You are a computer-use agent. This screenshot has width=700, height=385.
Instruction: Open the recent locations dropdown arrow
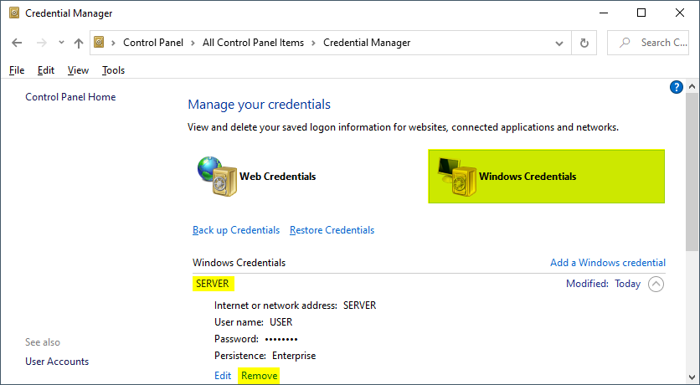[x=62, y=43]
